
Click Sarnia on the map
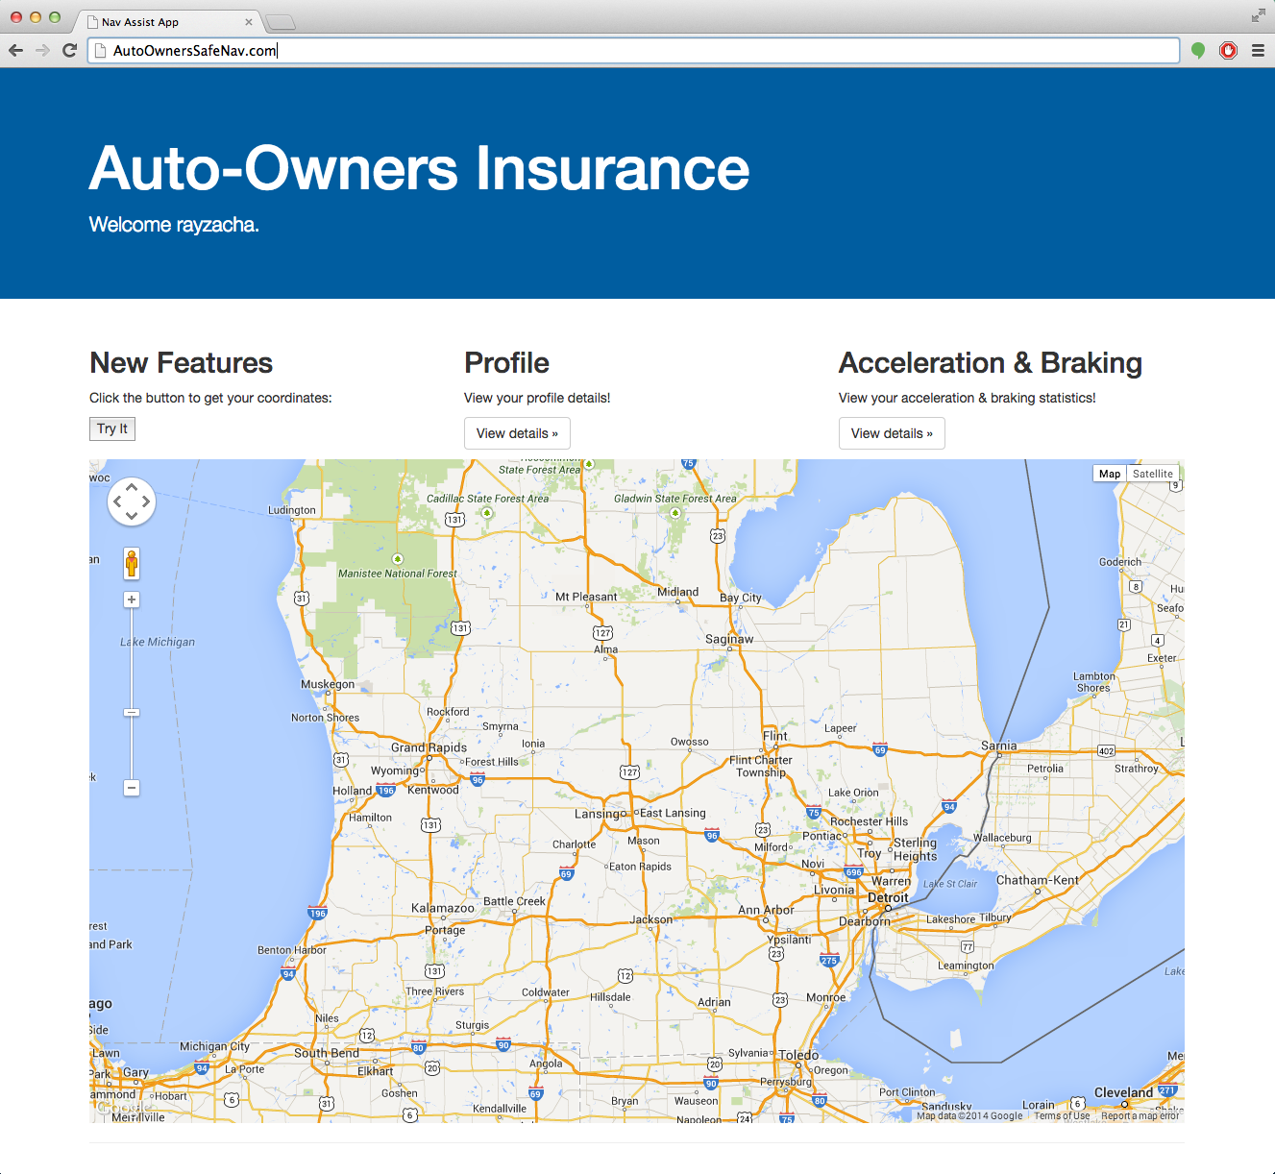(998, 746)
